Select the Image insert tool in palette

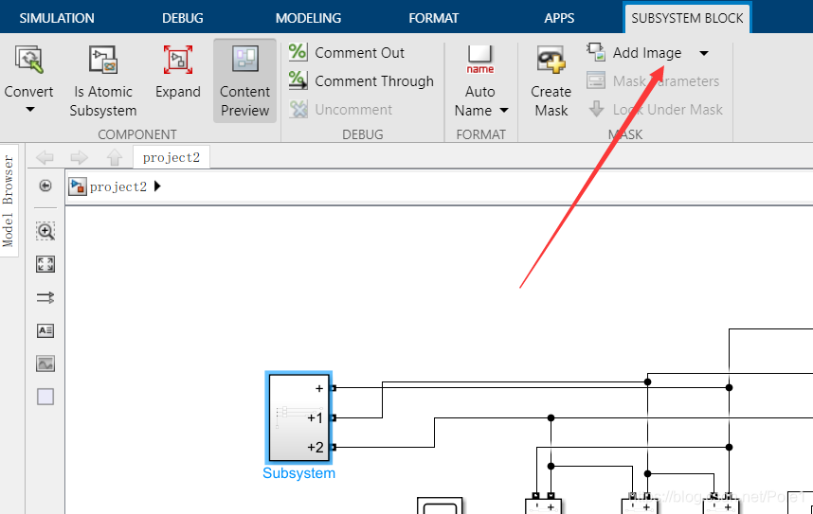45,363
